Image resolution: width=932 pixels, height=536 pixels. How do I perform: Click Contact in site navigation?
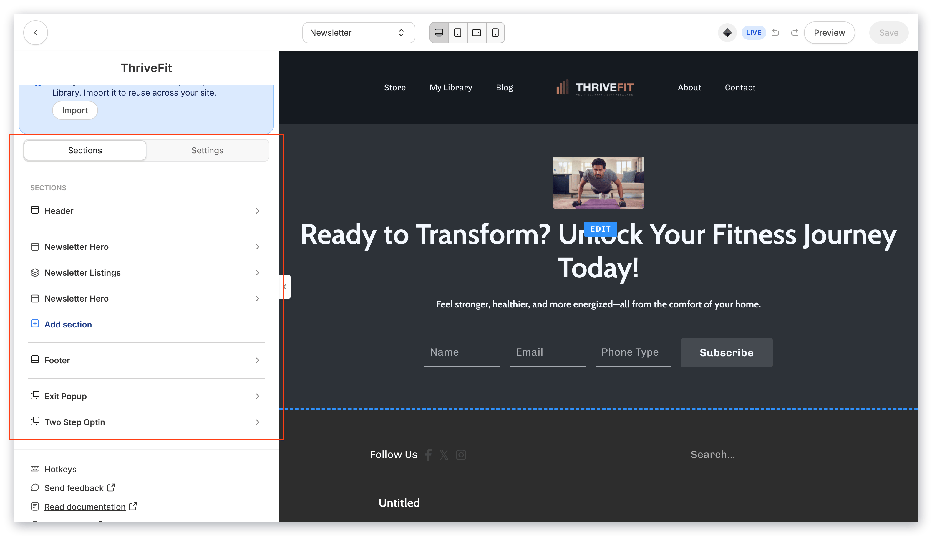(740, 87)
